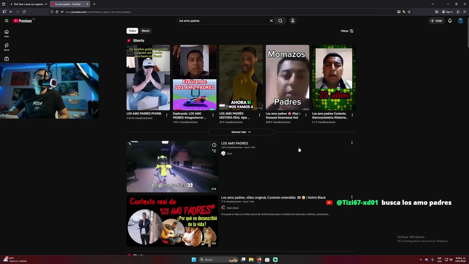The image size is (469, 264).
Task: Open options for LOS AMO PADRES PHONK short
Action: click(167, 115)
